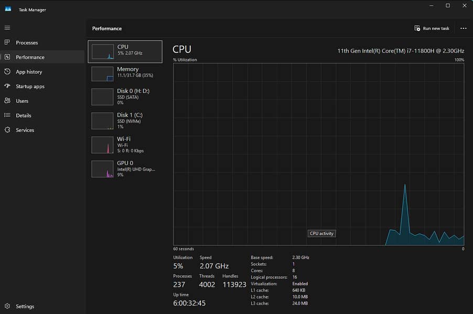Select the GPU 0 performance entry
This screenshot has height=314, width=473.
(125, 169)
